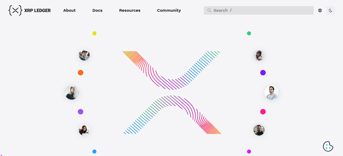Expand the Docs menu
343x156 pixels.
(97, 10)
